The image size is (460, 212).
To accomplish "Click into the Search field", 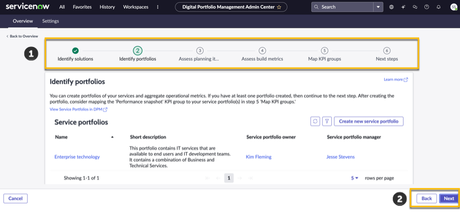I will pyautogui.click(x=342, y=7).
